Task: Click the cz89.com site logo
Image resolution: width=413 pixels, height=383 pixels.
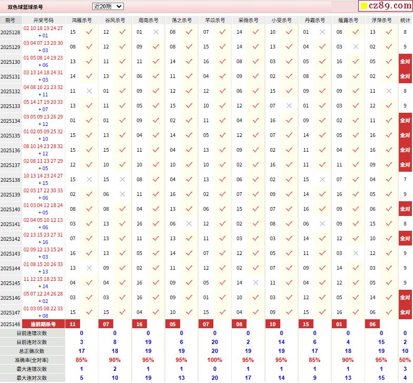Action: click(x=385, y=6)
